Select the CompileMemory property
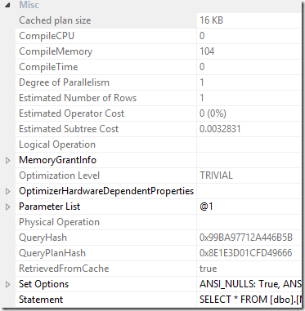Screen dimensions: 305x311 [x=158, y=51]
